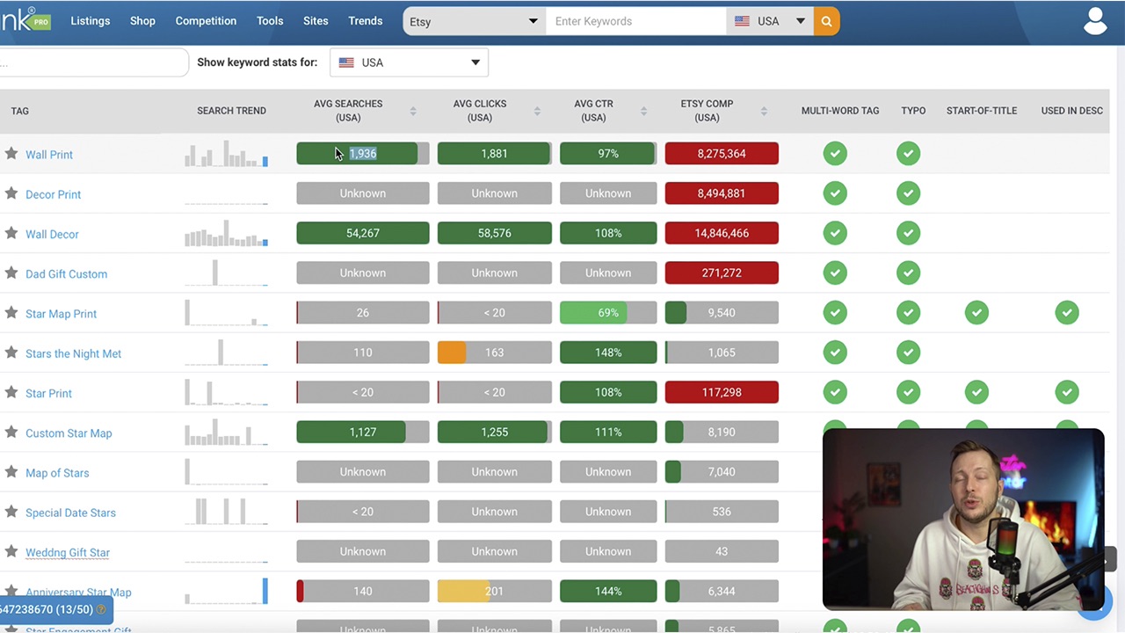Click Star Print start-of-title checkmark
The image size is (1125, 633).
[x=976, y=392]
